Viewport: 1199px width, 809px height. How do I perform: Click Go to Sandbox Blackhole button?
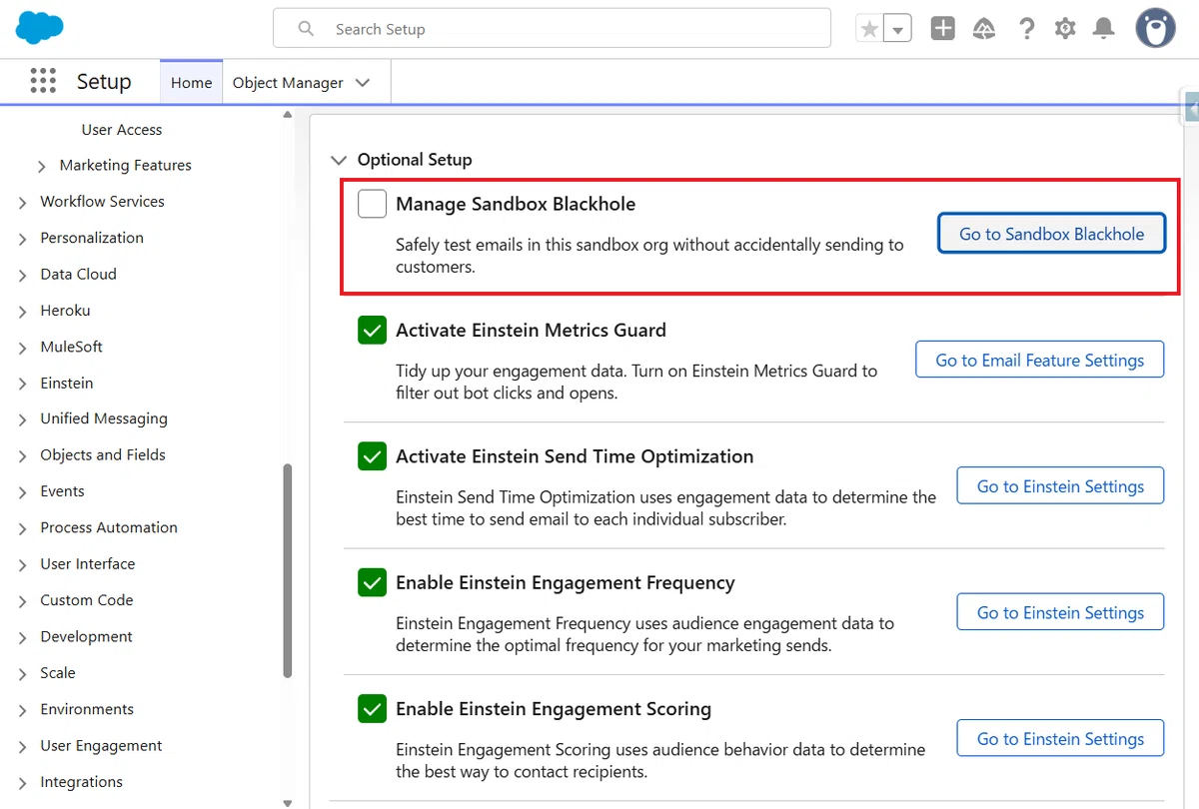[x=1052, y=234]
